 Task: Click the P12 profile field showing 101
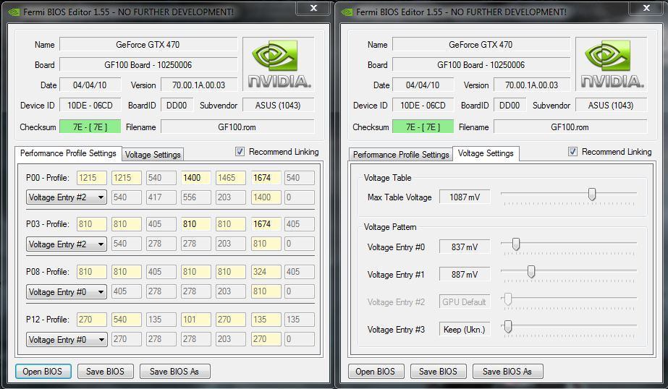[196, 319]
